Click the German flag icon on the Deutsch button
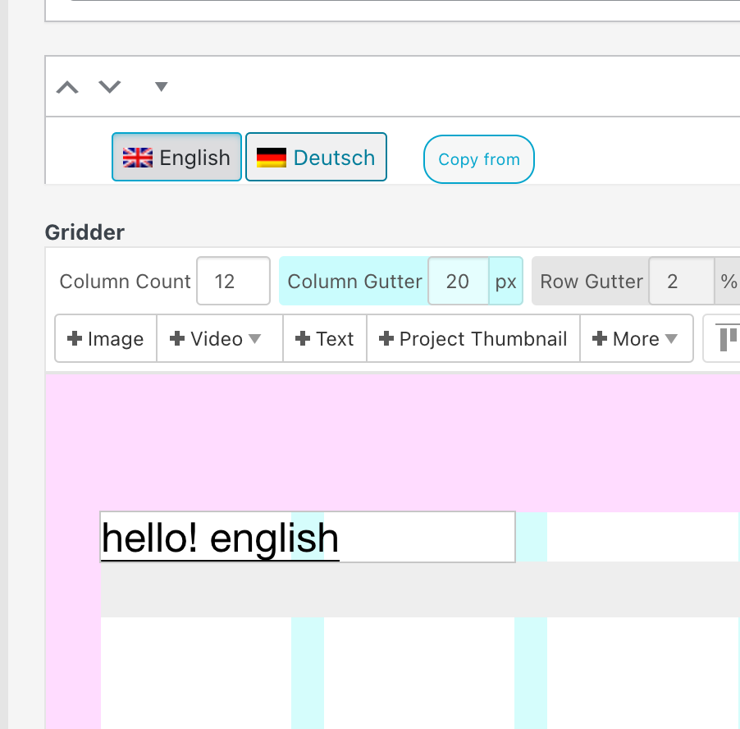This screenshot has width=740, height=729. (x=272, y=155)
